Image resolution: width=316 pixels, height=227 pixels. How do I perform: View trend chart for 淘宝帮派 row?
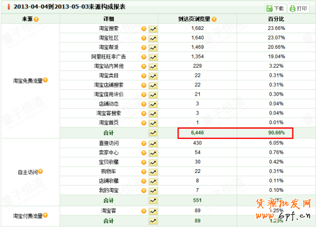pyautogui.click(x=153, y=47)
